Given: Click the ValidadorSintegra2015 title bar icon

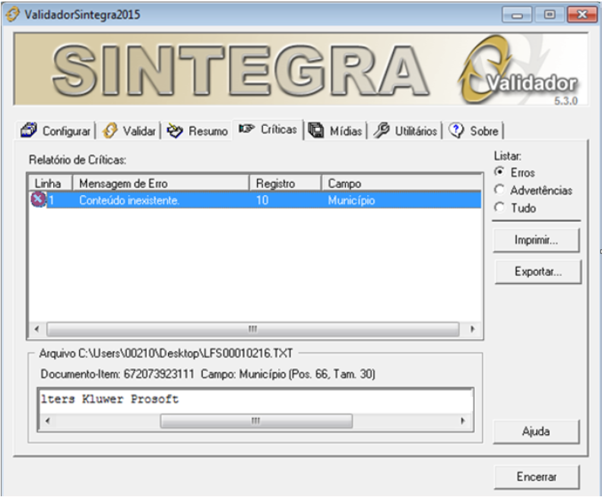Looking at the screenshot, I should [12, 15].
